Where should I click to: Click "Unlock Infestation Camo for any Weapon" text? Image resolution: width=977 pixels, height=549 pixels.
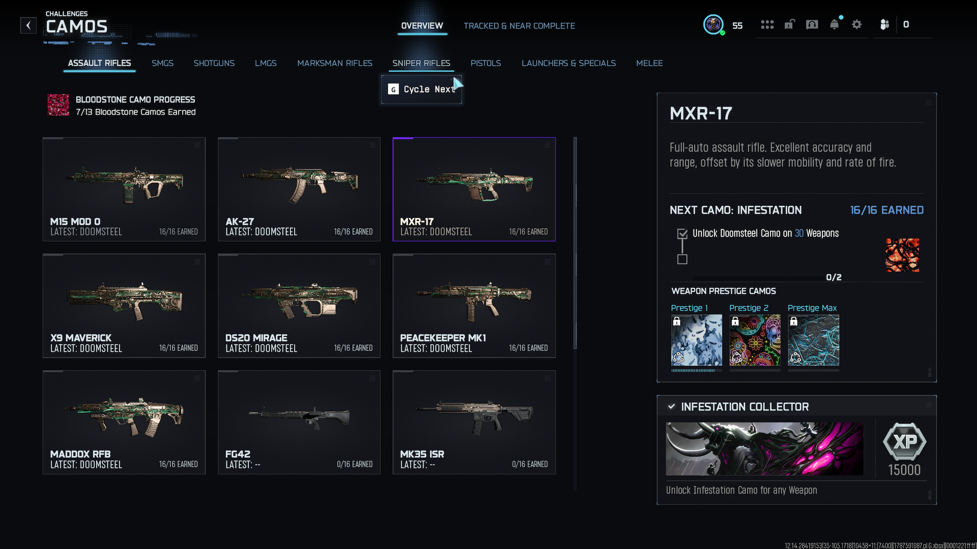[741, 491]
